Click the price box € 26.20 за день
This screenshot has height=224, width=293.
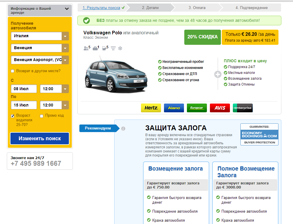pos(250,37)
